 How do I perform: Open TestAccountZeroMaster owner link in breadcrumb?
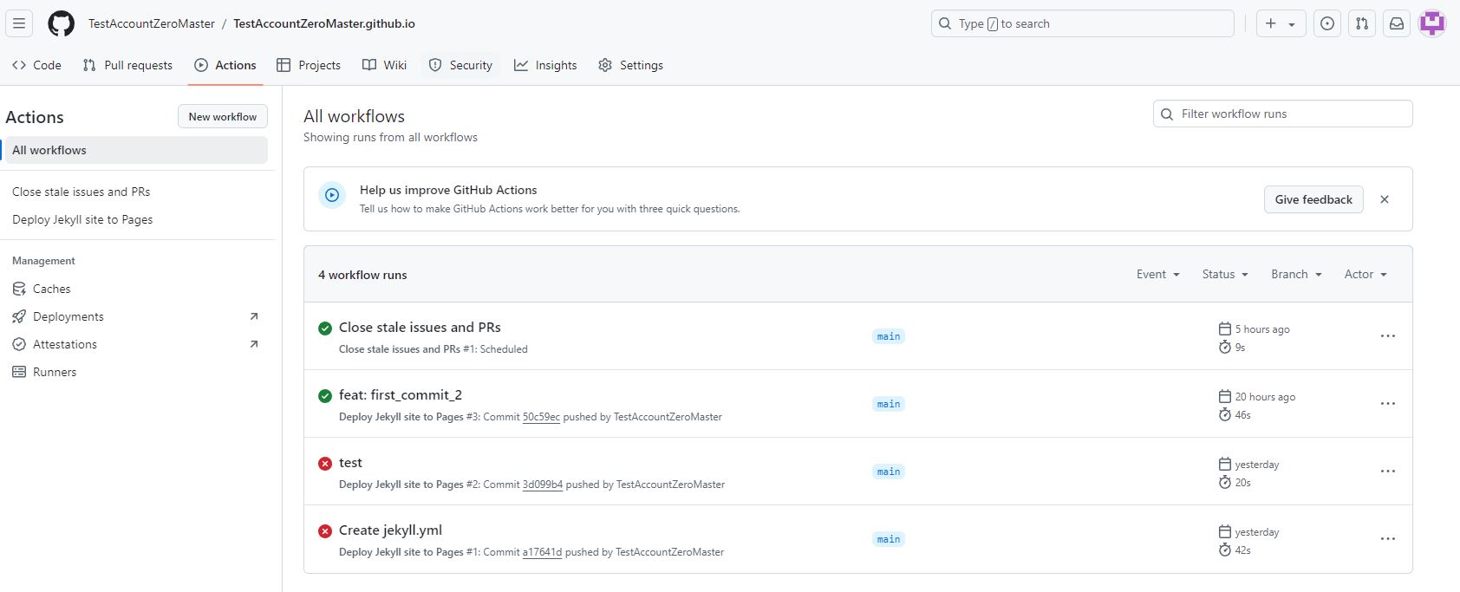(x=152, y=23)
